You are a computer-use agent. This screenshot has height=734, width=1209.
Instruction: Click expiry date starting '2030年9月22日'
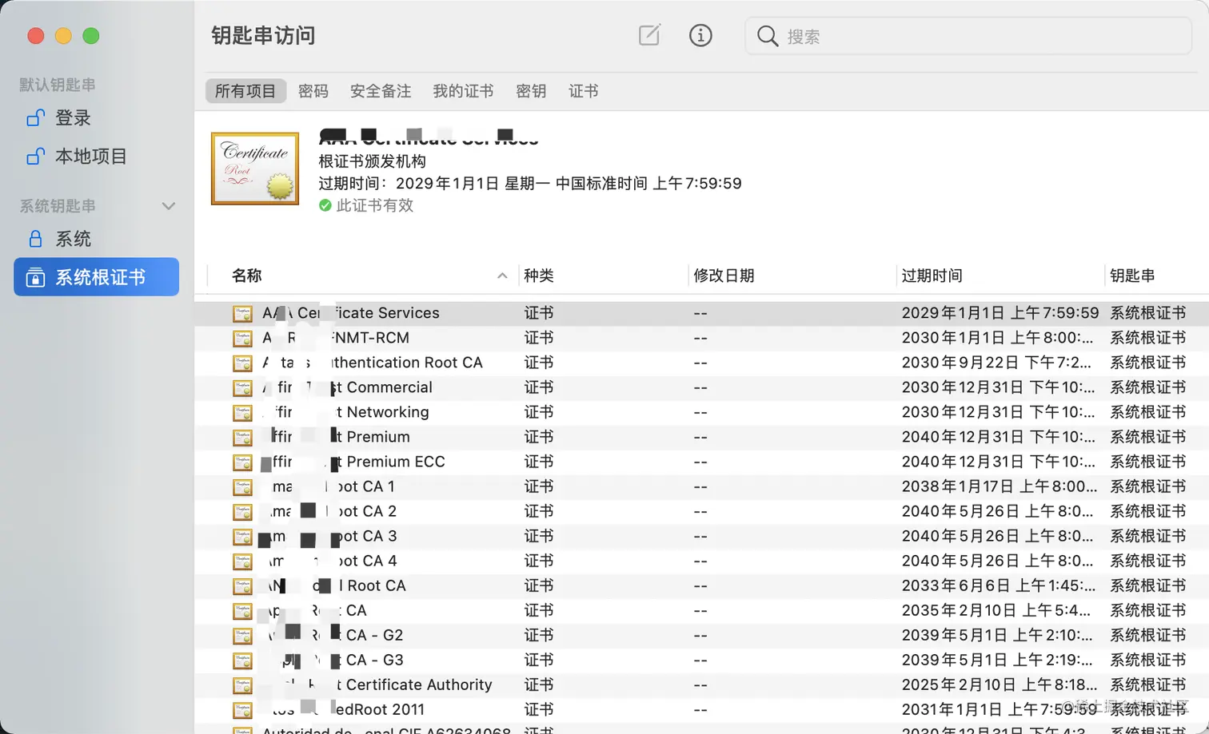click(x=997, y=363)
